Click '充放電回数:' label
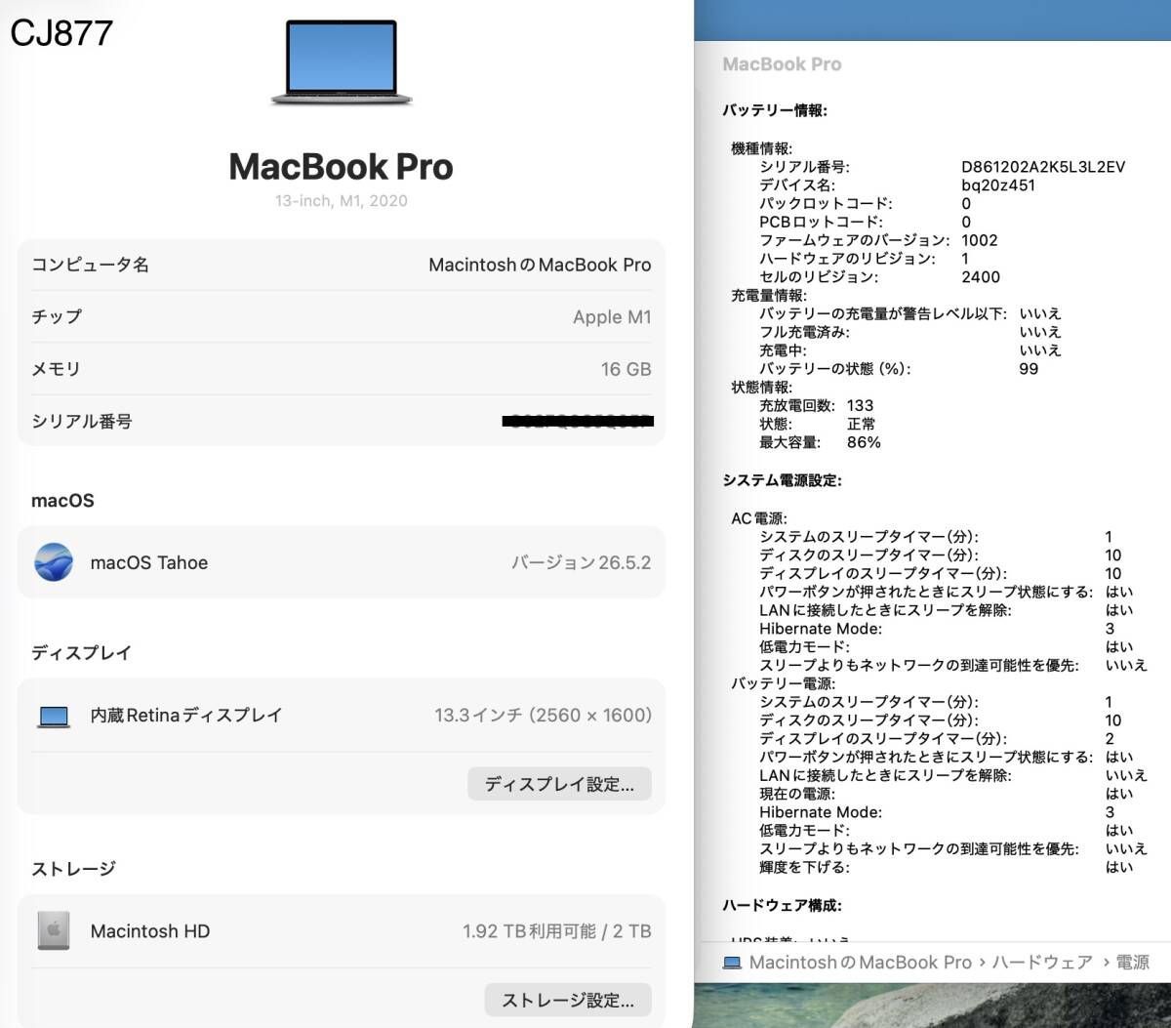 (x=797, y=405)
